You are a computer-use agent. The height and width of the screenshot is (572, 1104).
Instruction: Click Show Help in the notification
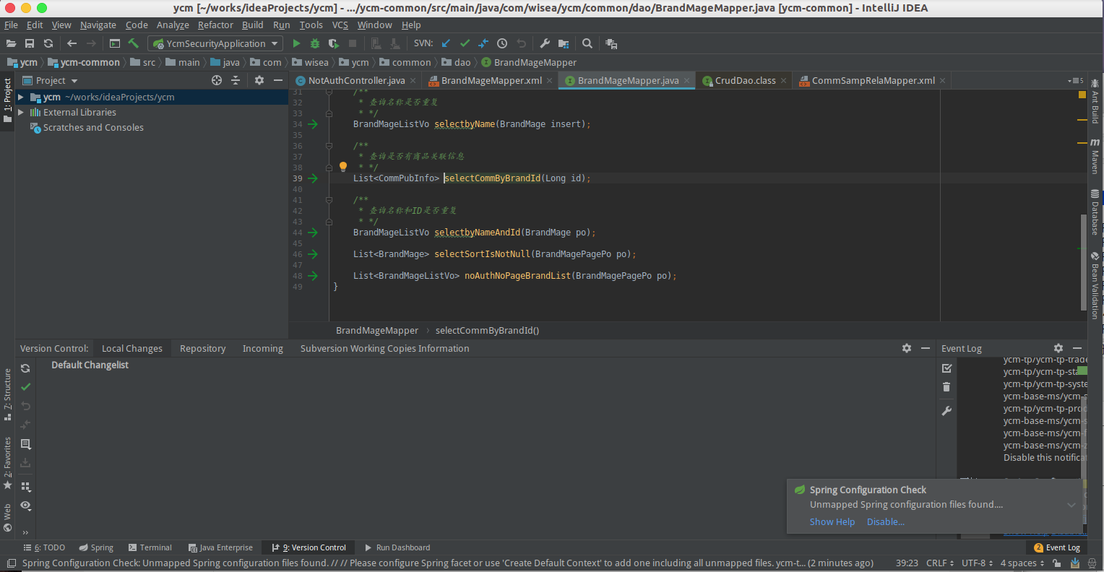[x=832, y=521]
